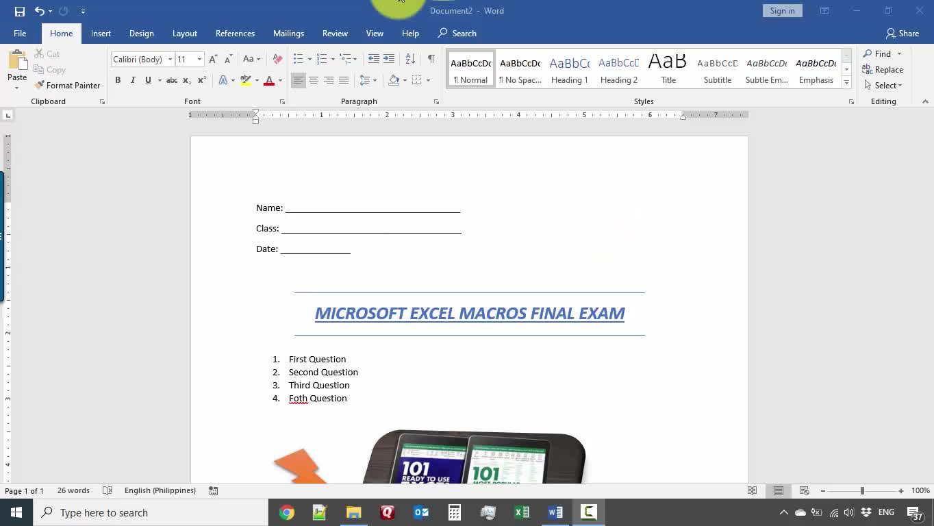Click the Sign in button

point(782,11)
